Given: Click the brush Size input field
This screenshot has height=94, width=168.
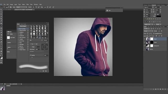Looking at the screenshot, I should (x=46, y=40).
